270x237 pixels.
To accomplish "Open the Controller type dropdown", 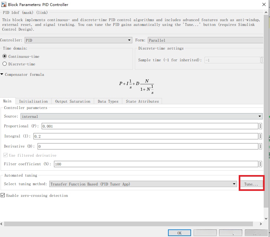I will coord(78,40).
